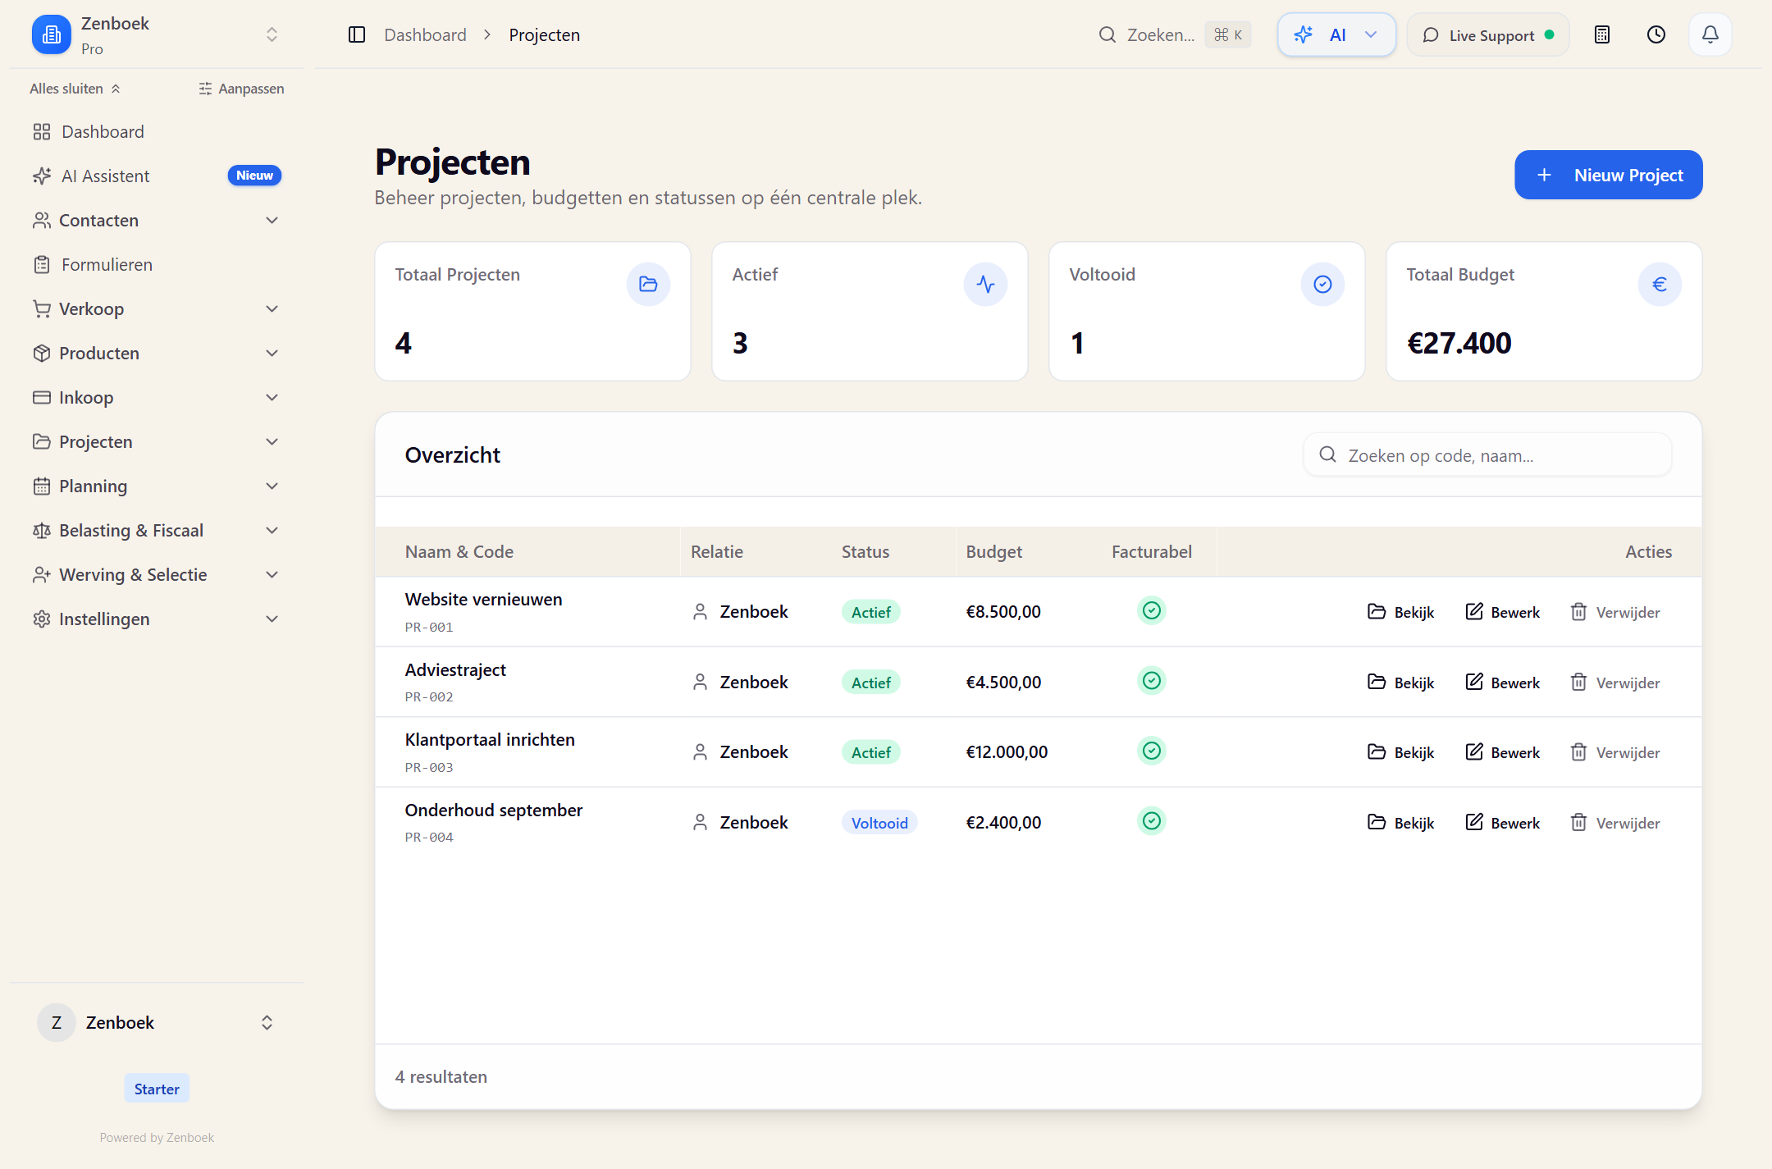Viewport: 1772px width, 1169px height.
Task: Go to Dashboard in the sidebar
Action: (x=156, y=131)
